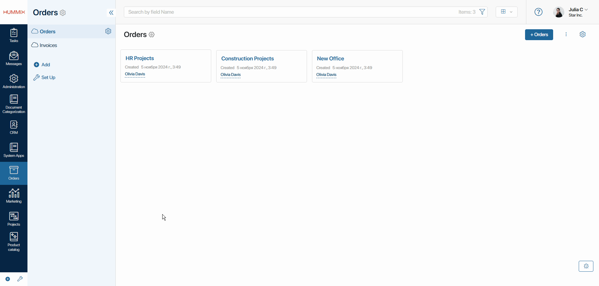The image size is (599, 286).
Task: Open the CRM workspace
Action: (x=14, y=127)
